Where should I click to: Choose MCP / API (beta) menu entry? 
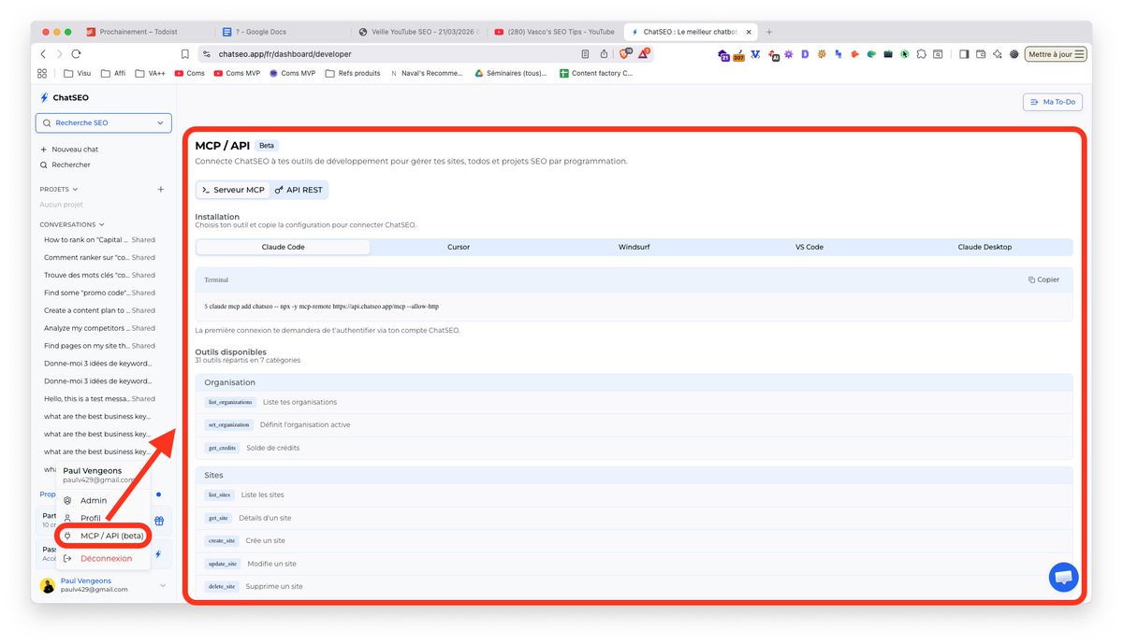(103, 537)
